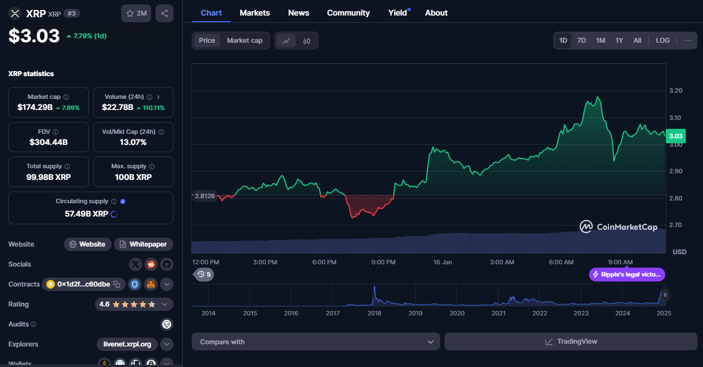This screenshot has width=703, height=367.
Task: Click the Market cap info icon
Action: [66, 97]
